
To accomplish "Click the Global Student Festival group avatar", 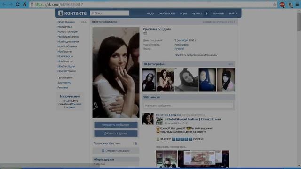I will [159, 121].
